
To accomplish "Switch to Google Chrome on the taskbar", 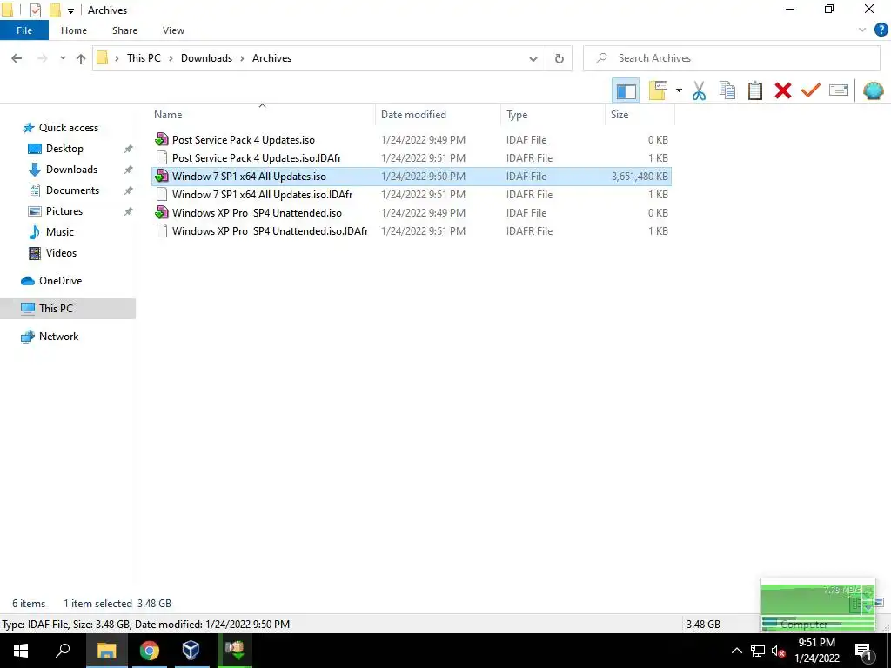I will point(150,651).
